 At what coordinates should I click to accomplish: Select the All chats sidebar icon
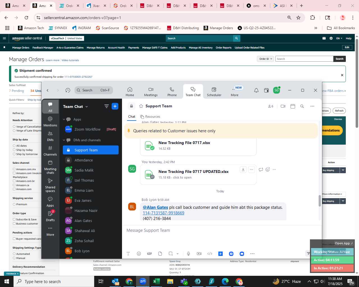(50, 107)
